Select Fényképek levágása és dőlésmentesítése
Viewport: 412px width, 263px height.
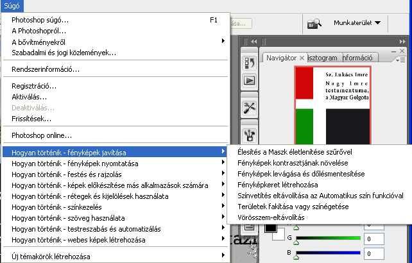click(320, 174)
